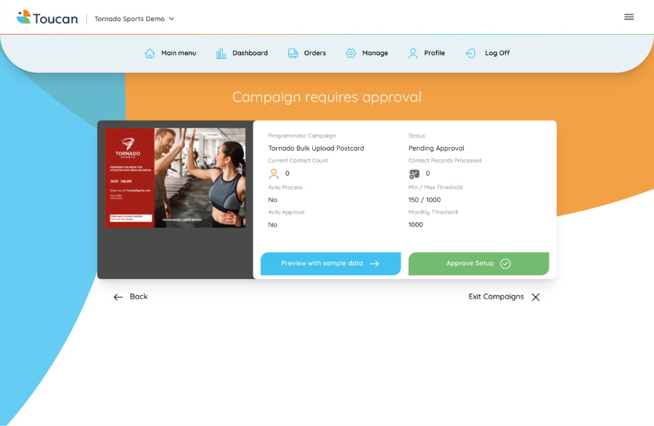Expand the Tornado Sports Demo dropdown
The width and height of the screenshot is (654, 426).
134,19
